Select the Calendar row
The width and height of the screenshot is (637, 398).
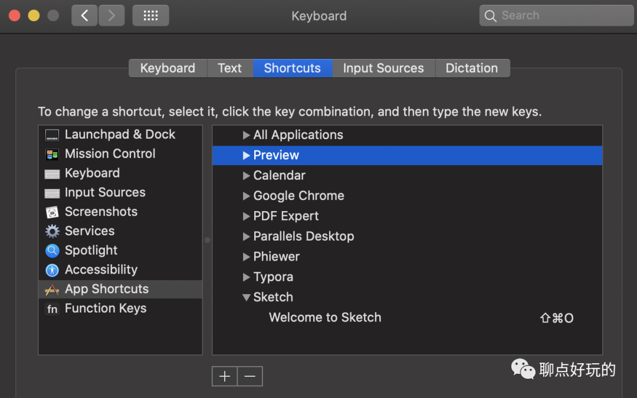click(x=407, y=176)
